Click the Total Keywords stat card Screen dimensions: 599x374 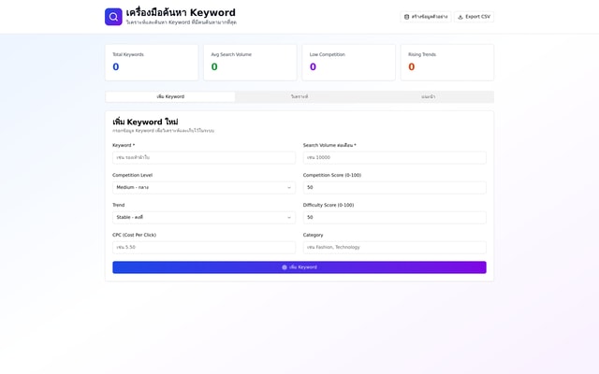click(152, 63)
